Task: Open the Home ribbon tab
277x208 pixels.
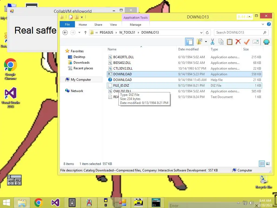Action: (x=83, y=25)
